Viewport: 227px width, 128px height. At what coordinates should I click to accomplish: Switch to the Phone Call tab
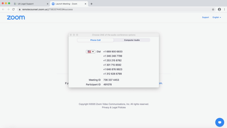[95, 40]
